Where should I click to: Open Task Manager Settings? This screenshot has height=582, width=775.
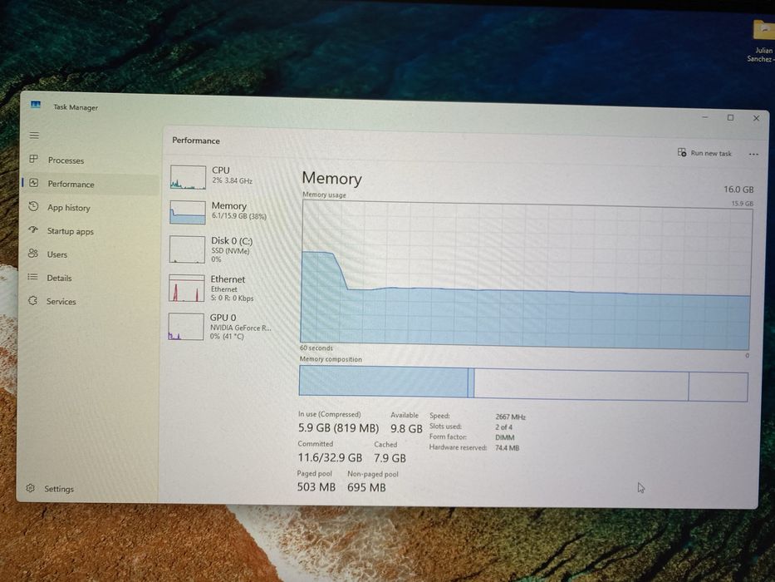click(59, 489)
